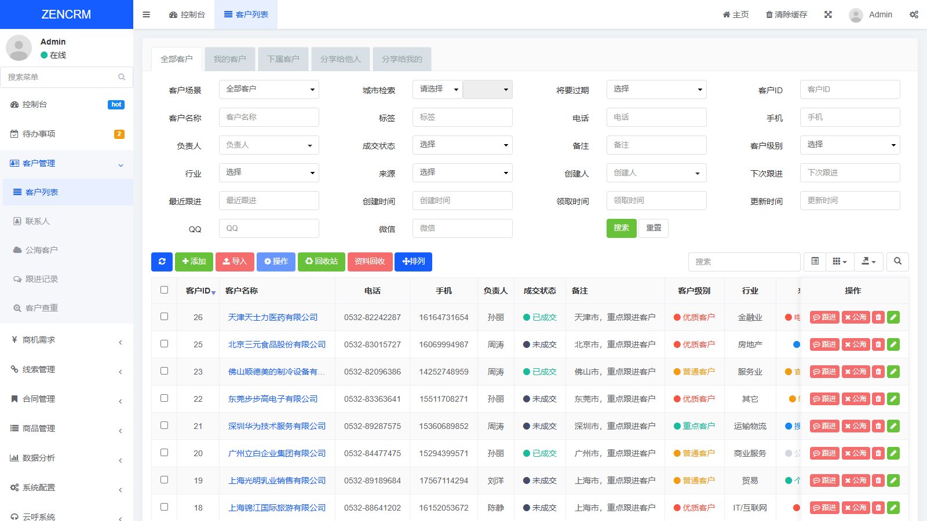The image size is (927, 521).
Task: Toggle the sidebar hamburger menu icon
Action: (x=146, y=14)
